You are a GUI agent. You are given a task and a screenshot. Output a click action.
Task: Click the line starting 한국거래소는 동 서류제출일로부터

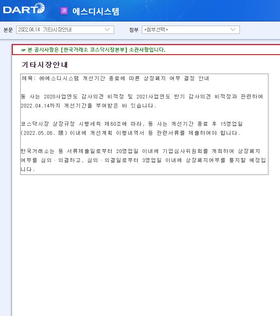[140, 151]
